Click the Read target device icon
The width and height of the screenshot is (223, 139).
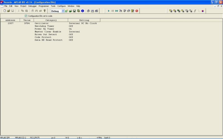click(x=175, y=11)
